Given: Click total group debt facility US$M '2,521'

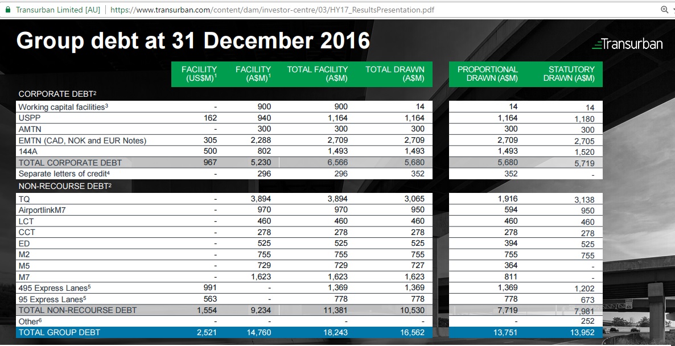Looking at the screenshot, I should tap(207, 332).
